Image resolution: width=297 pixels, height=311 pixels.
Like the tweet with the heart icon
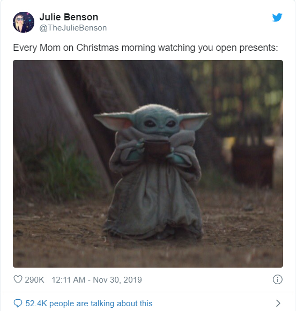(18, 279)
